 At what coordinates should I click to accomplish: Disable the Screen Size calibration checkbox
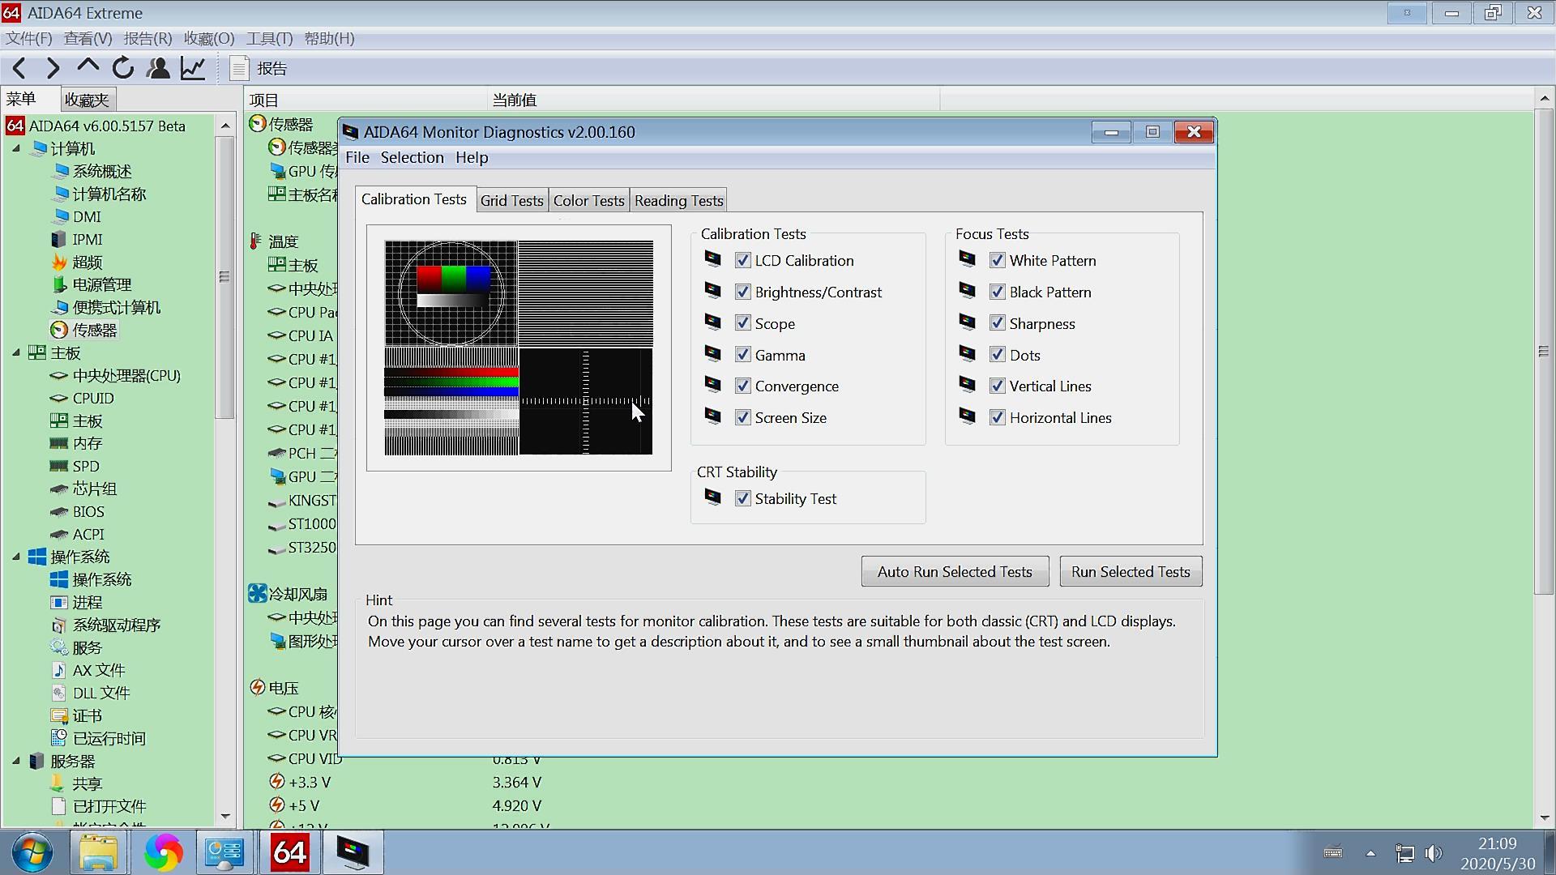click(x=742, y=418)
